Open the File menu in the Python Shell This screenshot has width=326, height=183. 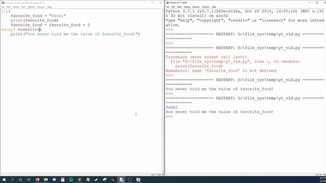(168, 7)
